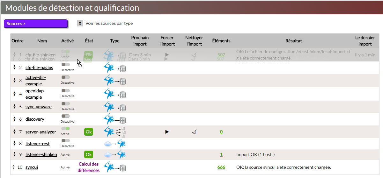Click the Résultat column header
This screenshot has height=178, width=383.
pos(293,41)
